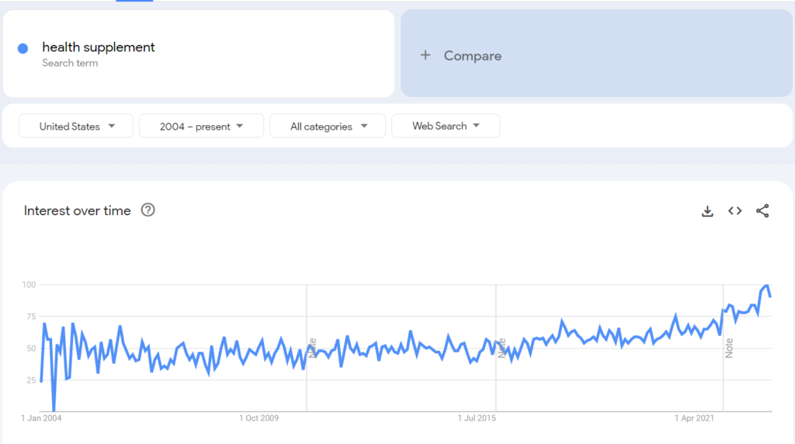Select the middle Note marker on chart
This screenshot has height=444, width=795.
[x=502, y=347]
